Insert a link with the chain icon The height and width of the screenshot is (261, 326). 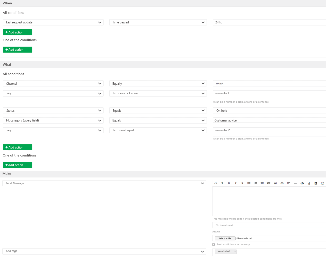point(282,183)
